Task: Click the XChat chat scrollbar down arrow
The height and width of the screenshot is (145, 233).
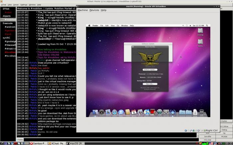Action: point(198,136)
